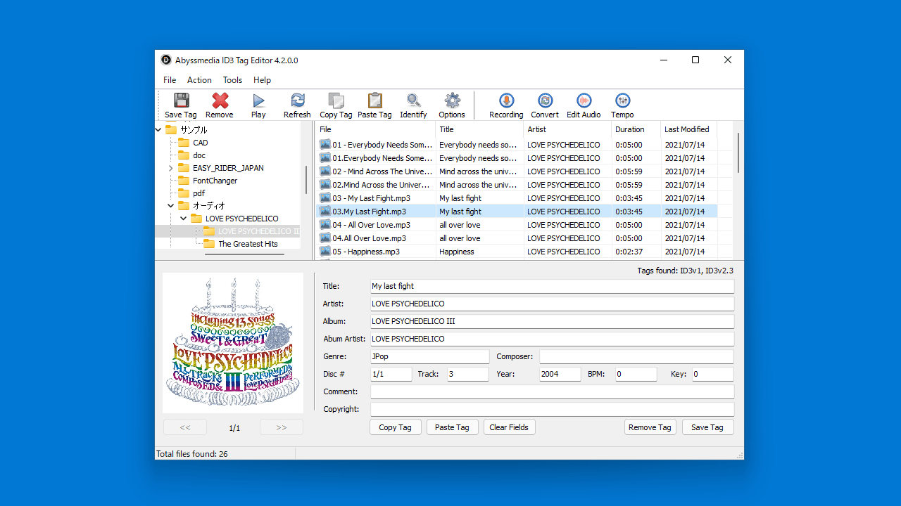Image resolution: width=901 pixels, height=506 pixels.
Task: Open the File menu
Action: tap(170, 80)
